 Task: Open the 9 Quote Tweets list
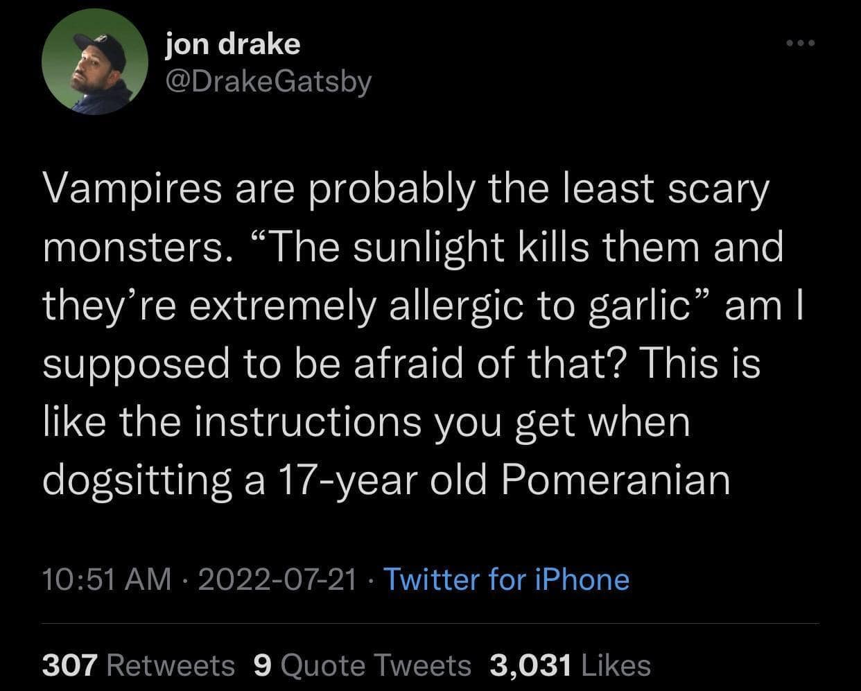click(x=363, y=665)
